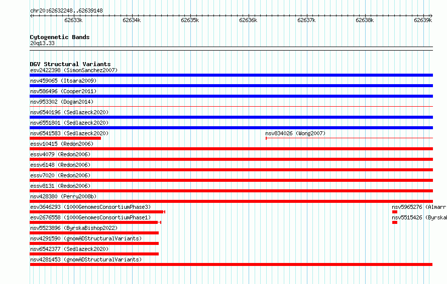Select the red bar under essv8131
The width and height of the screenshot is (447, 284).
click(231, 191)
